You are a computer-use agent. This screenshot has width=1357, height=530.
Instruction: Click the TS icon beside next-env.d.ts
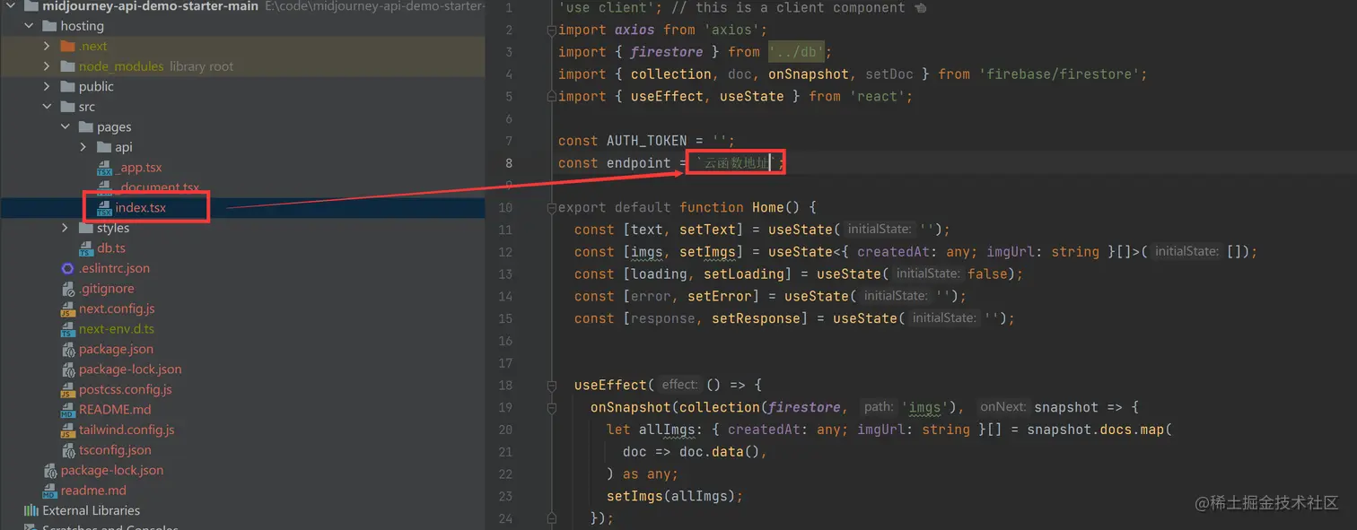(68, 329)
